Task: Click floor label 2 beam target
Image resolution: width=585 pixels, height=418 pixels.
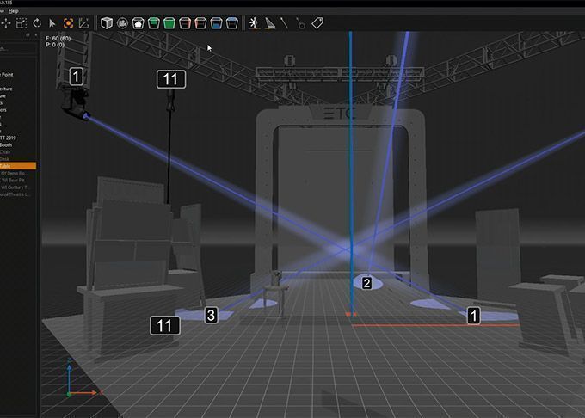Action: 366,283
